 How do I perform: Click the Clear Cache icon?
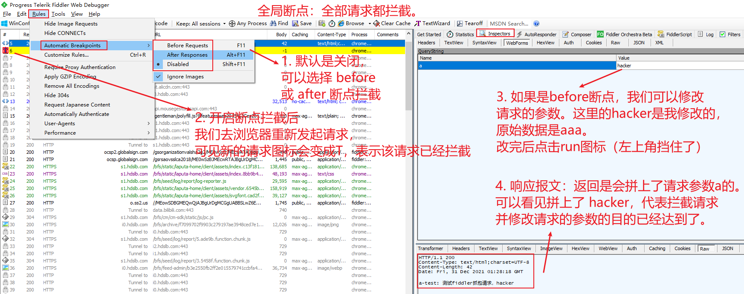coord(376,23)
